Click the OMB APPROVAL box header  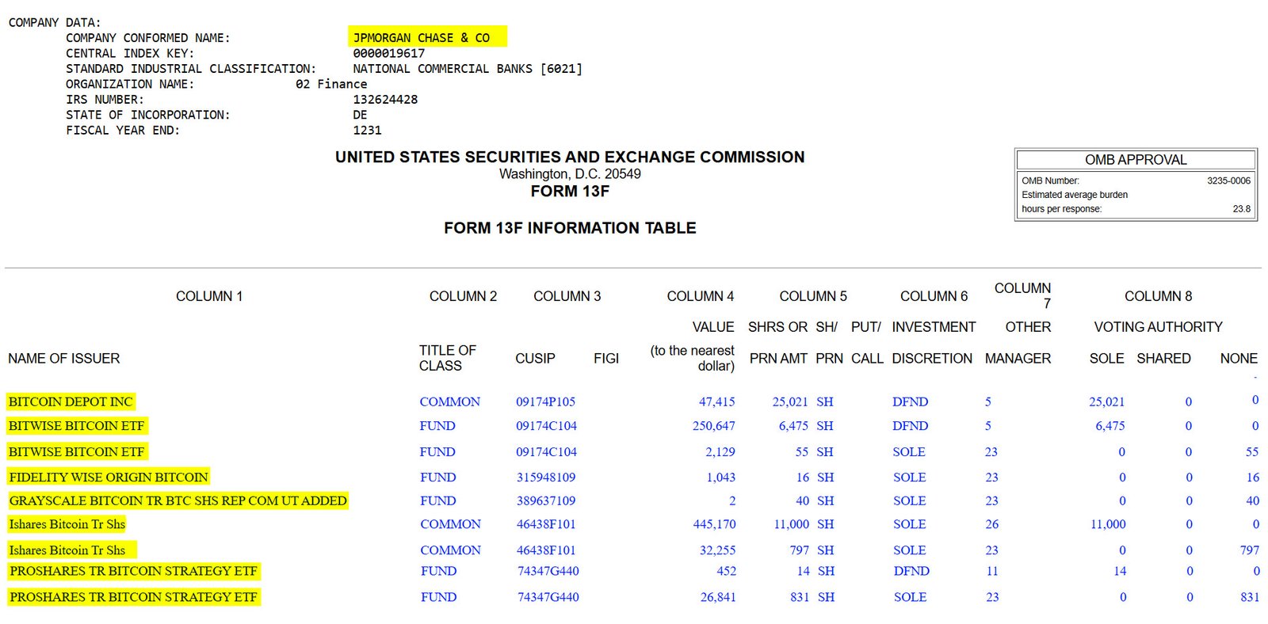click(1136, 159)
